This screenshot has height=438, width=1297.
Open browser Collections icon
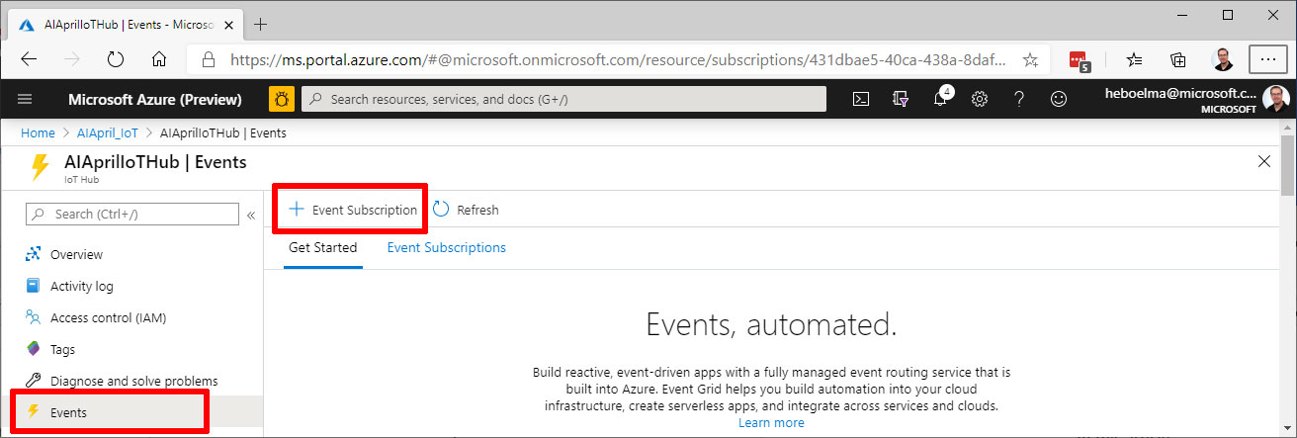click(x=1178, y=59)
